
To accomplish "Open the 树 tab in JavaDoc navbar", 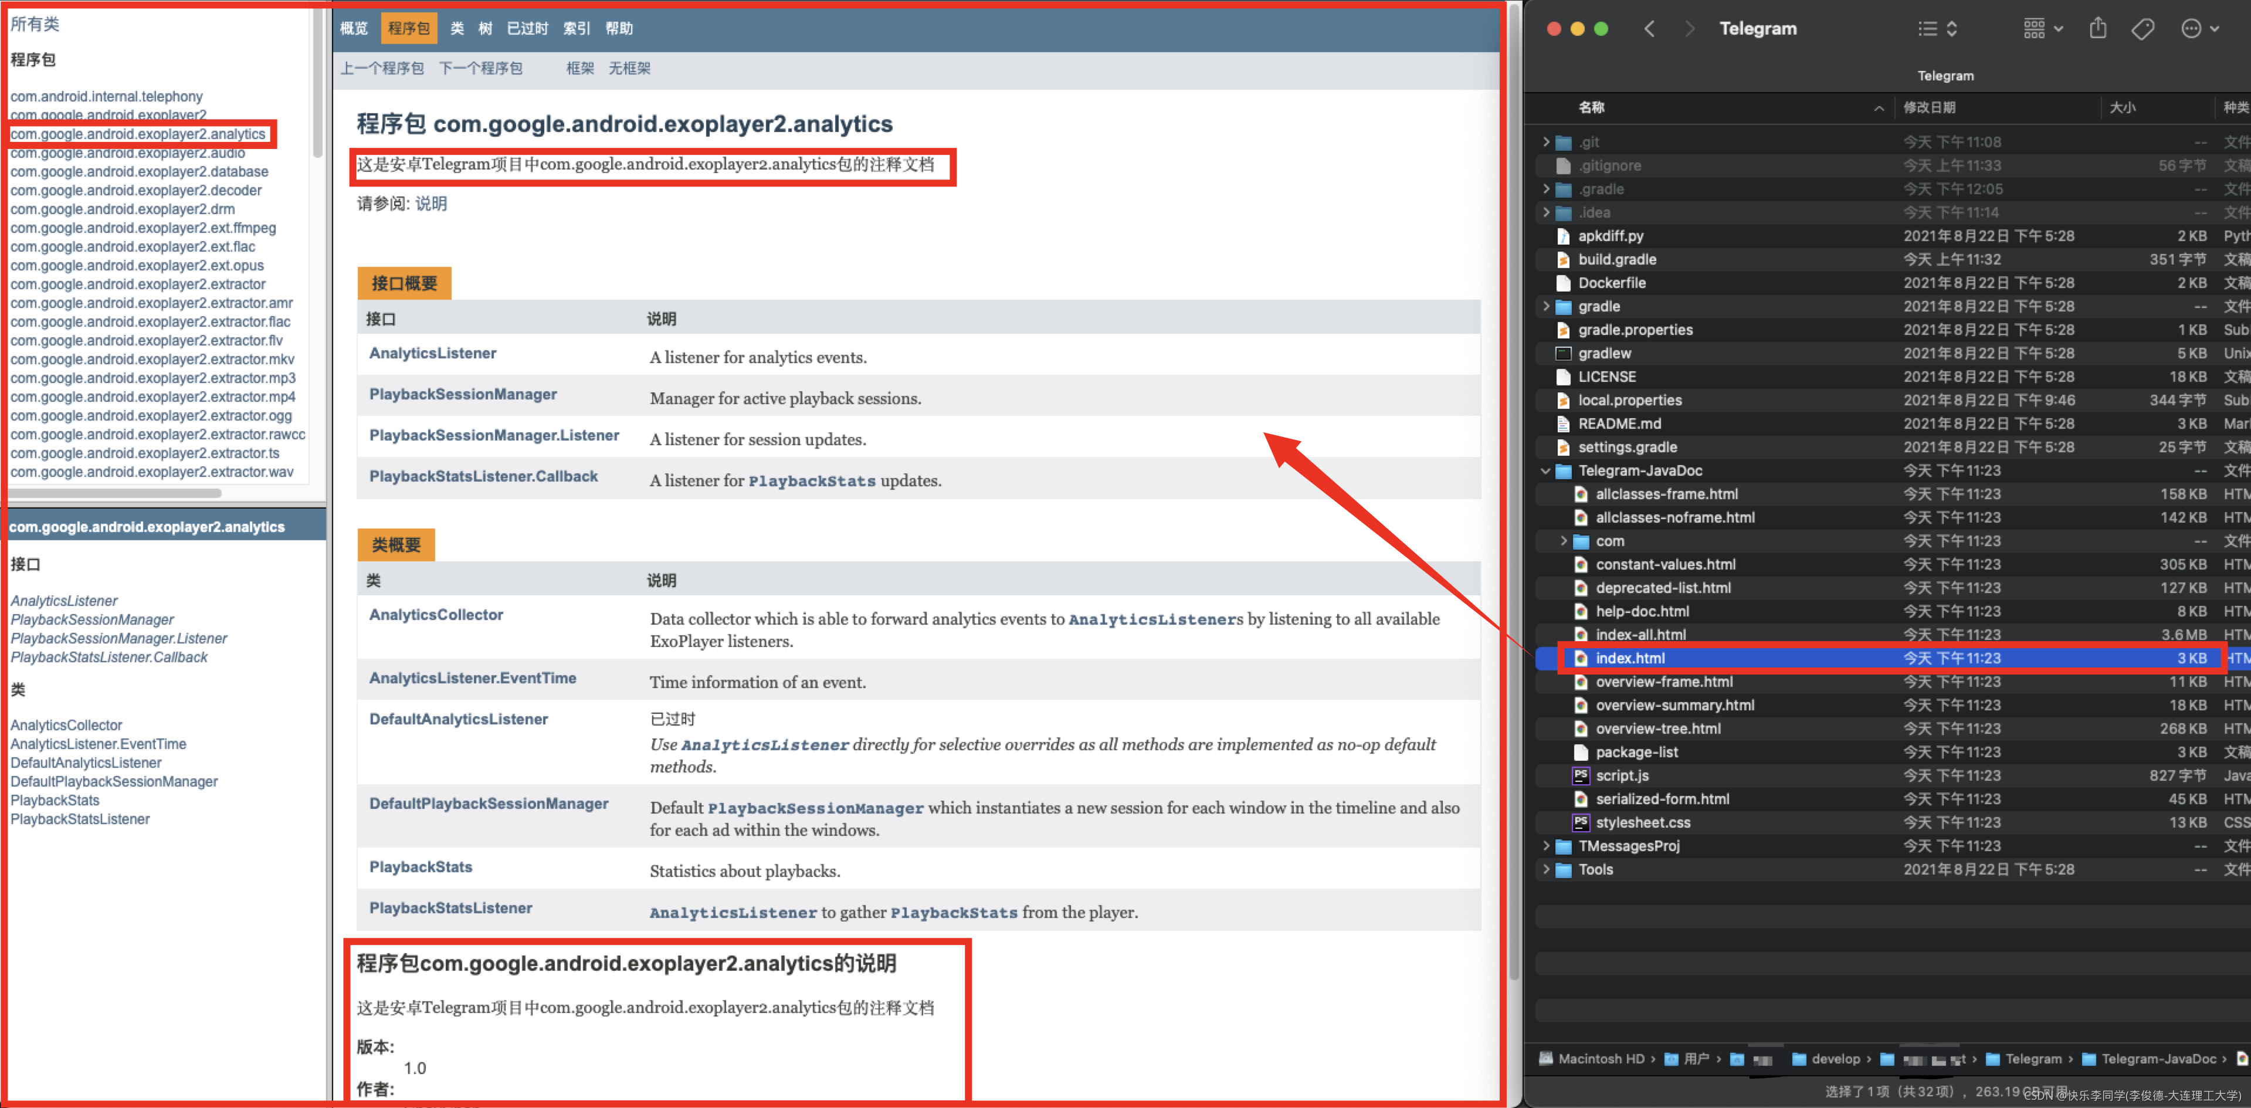I will coord(485,29).
